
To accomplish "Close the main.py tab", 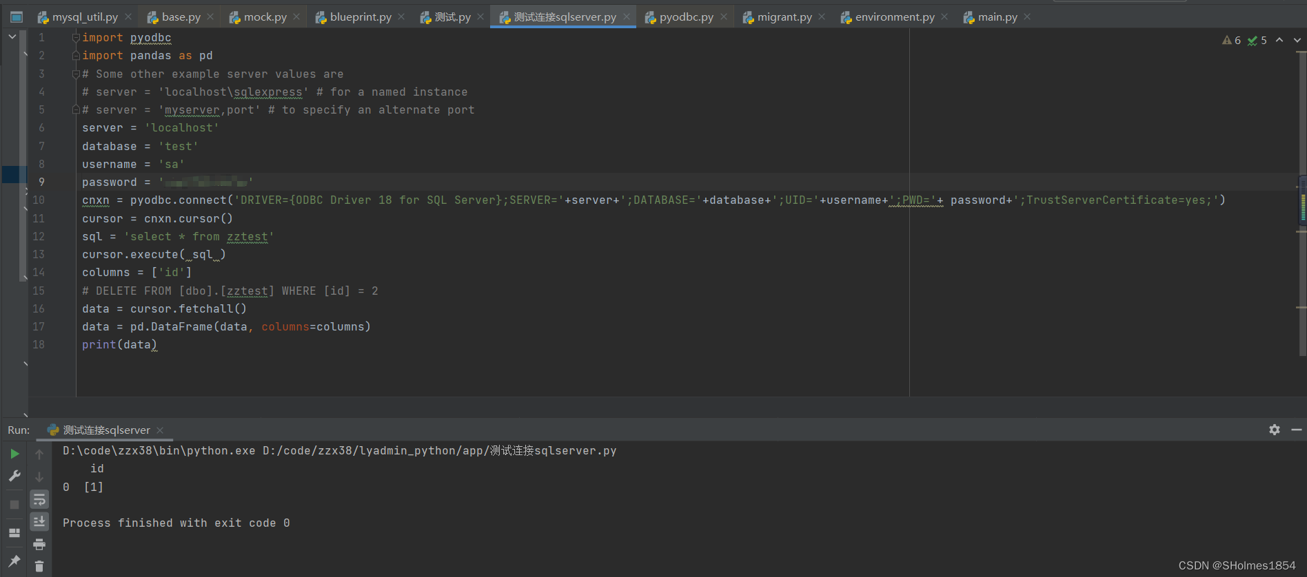I will click(x=1027, y=17).
